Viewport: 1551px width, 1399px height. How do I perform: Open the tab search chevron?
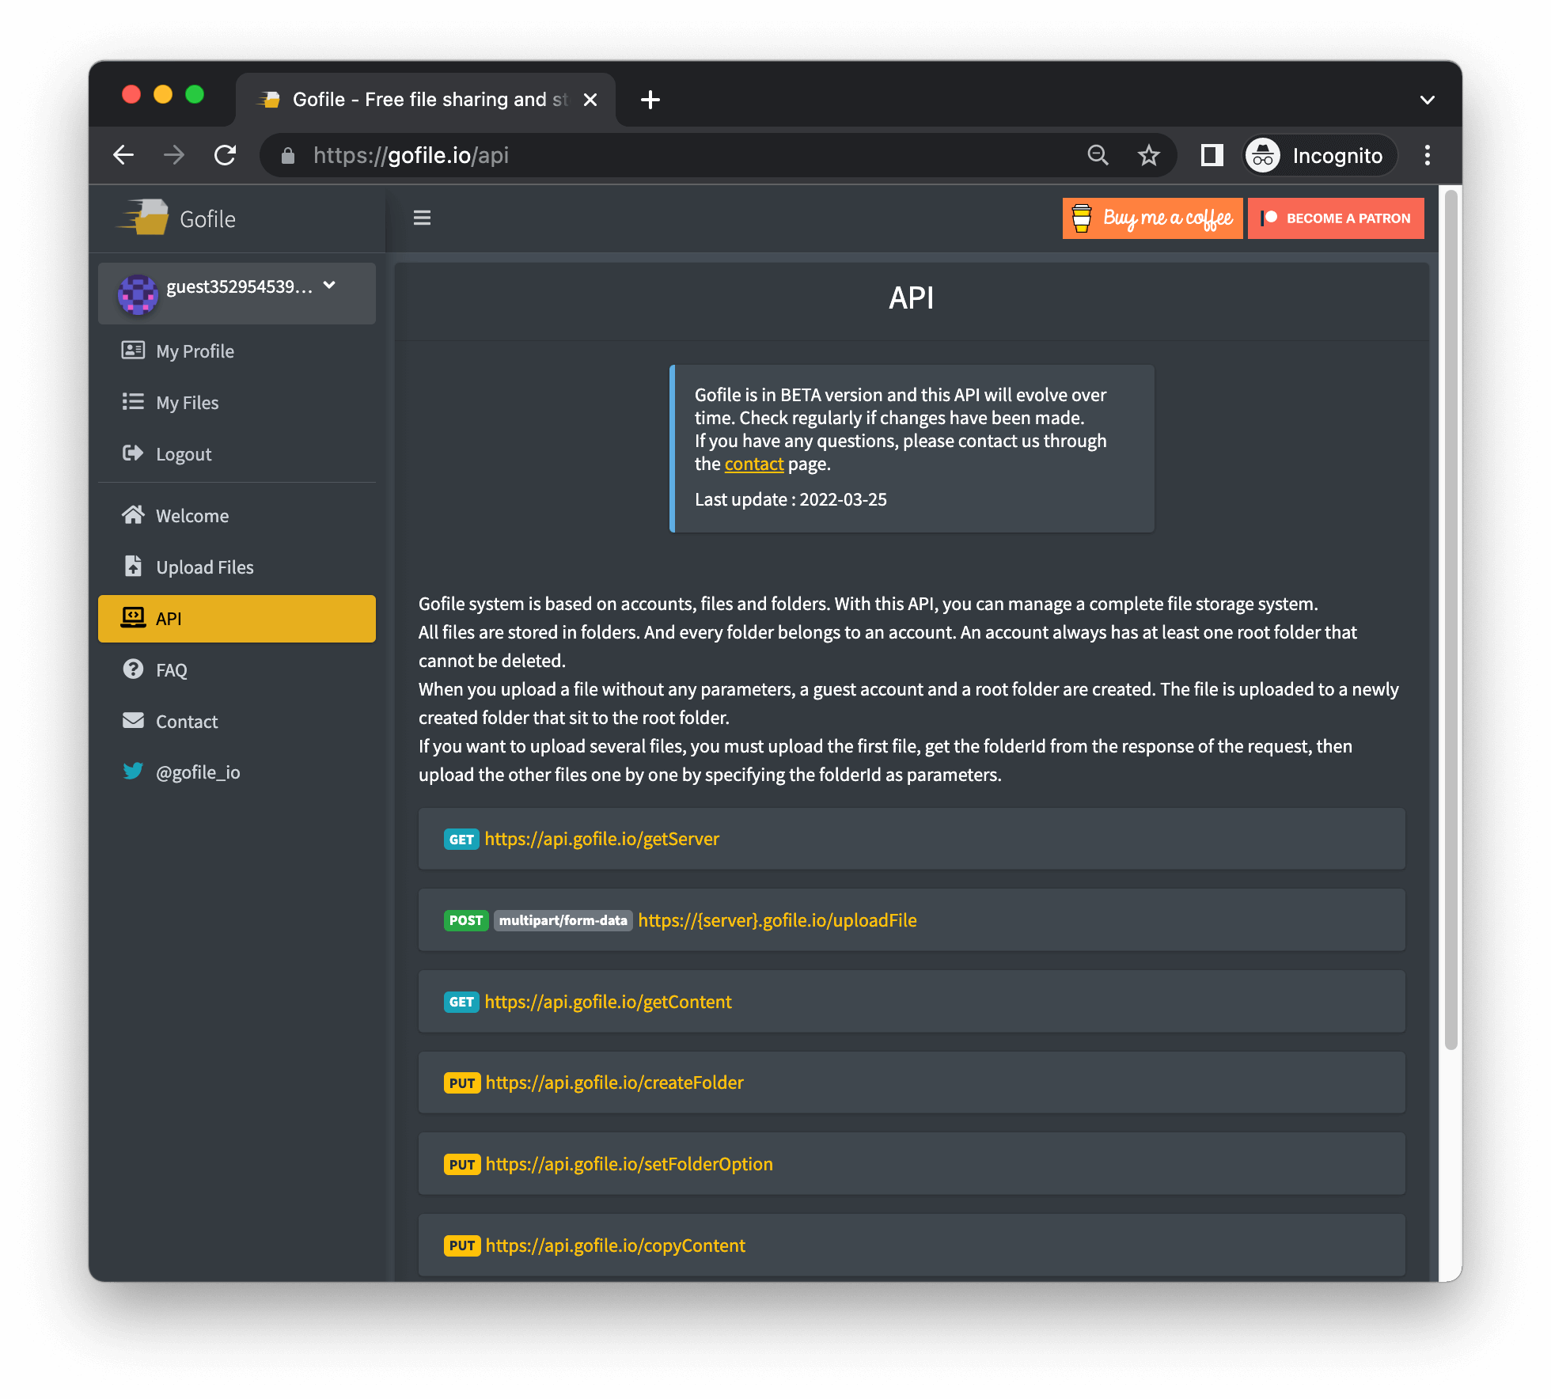[x=1428, y=100]
